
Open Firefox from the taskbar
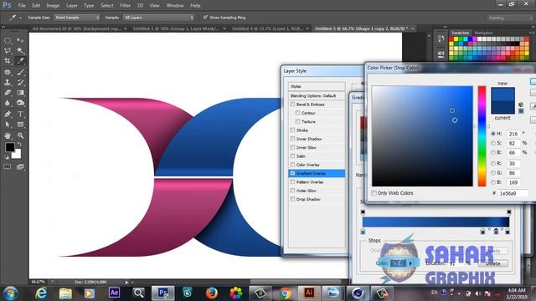(x=212, y=293)
